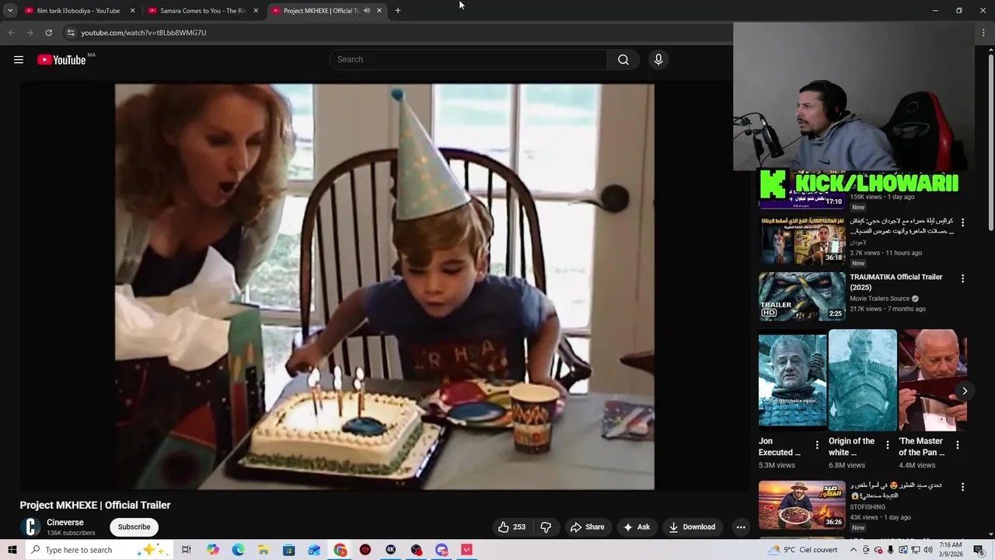The width and height of the screenshot is (995, 560).
Task: Click the 'Project MKHEXE | Official Trailer' title
Action: click(x=95, y=505)
